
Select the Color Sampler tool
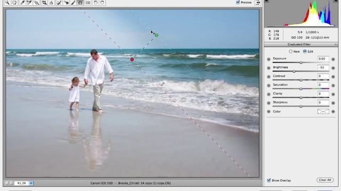tap(29, 3)
